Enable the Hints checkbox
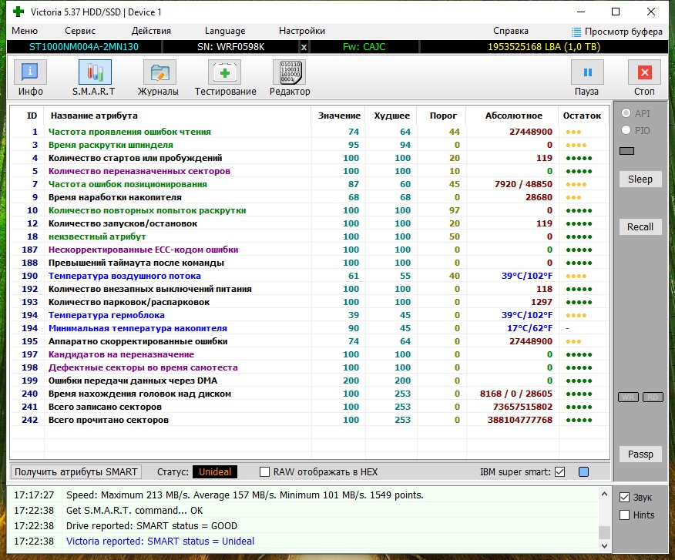The height and width of the screenshot is (560, 675). [x=625, y=515]
